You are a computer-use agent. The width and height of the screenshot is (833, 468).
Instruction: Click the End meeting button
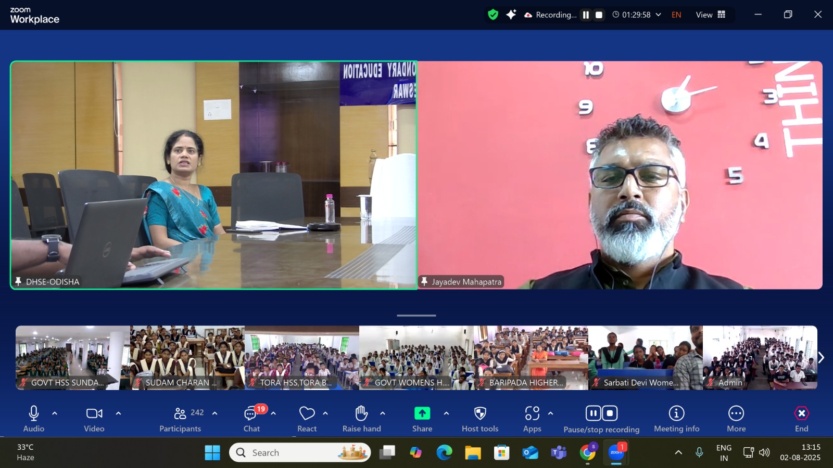802,419
